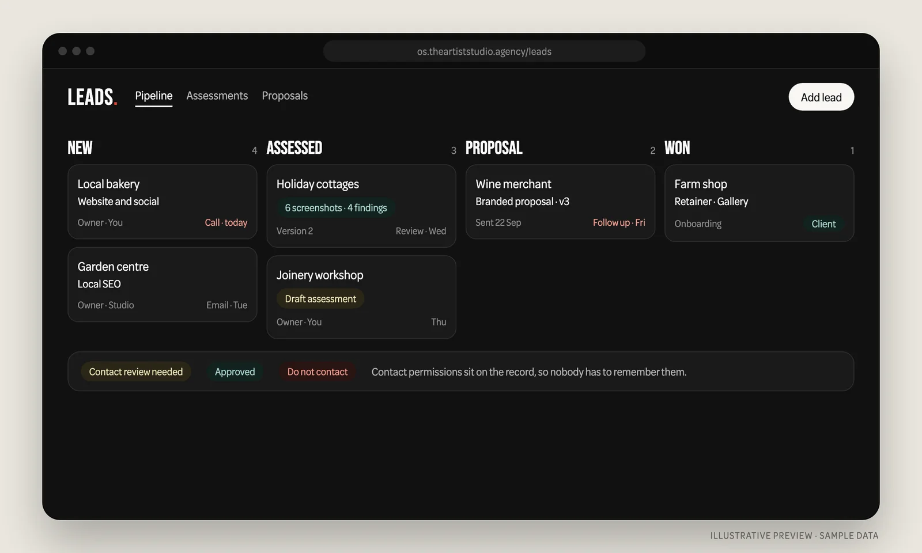Click the Sent 22 Sep label
The image size is (922, 553).
(x=498, y=222)
